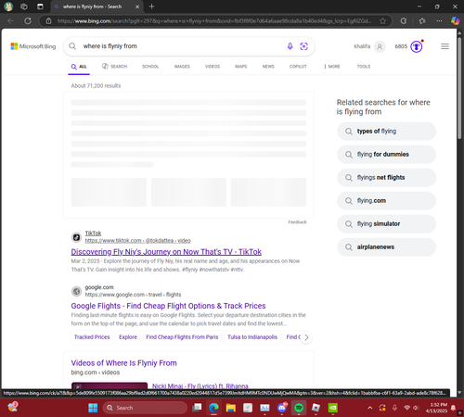
Task: Open the Favorites hub icon in toolbar
Action: point(422,20)
